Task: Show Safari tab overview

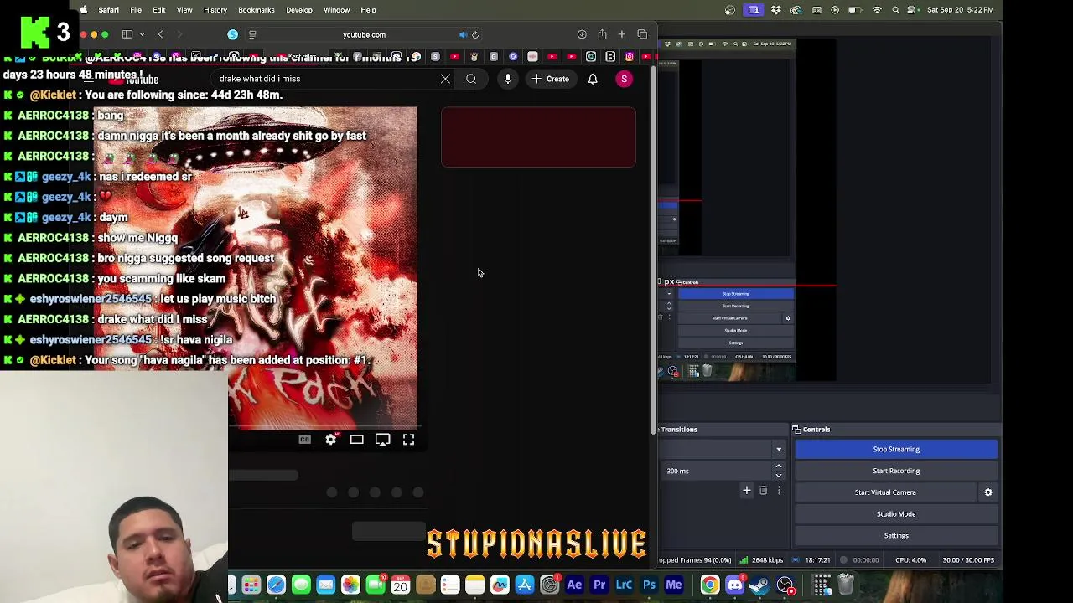Action: pyautogui.click(x=642, y=34)
